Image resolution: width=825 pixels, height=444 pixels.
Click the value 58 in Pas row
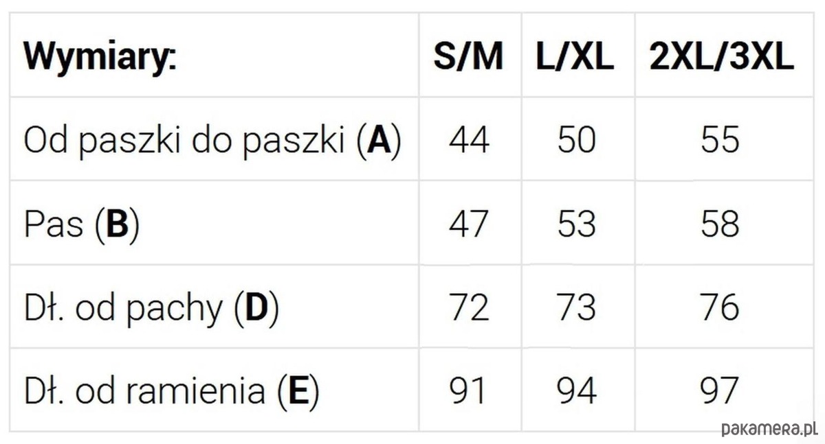click(x=720, y=224)
